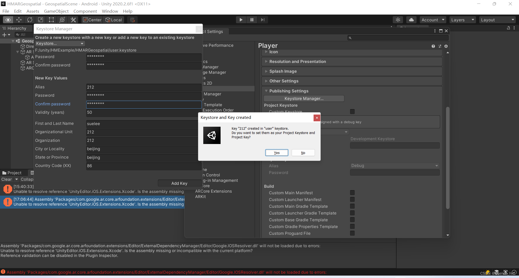Open the Window menu

[110, 11]
